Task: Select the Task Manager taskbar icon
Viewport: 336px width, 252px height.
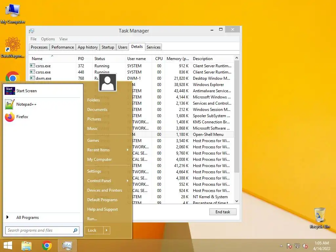Action: pos(67,245)
